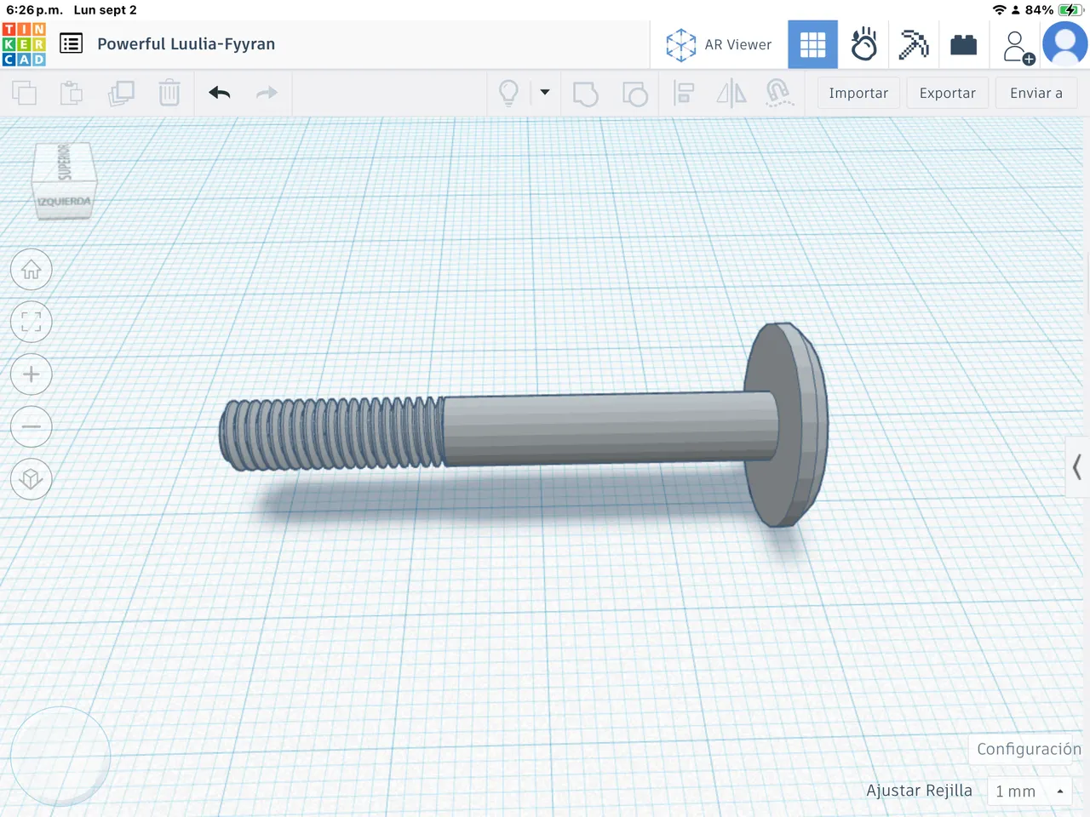Toggle shape visibility with the lightbulb icon
Image resolution: width=1090 pixels, height=817 pixels.
pos(509,93)
